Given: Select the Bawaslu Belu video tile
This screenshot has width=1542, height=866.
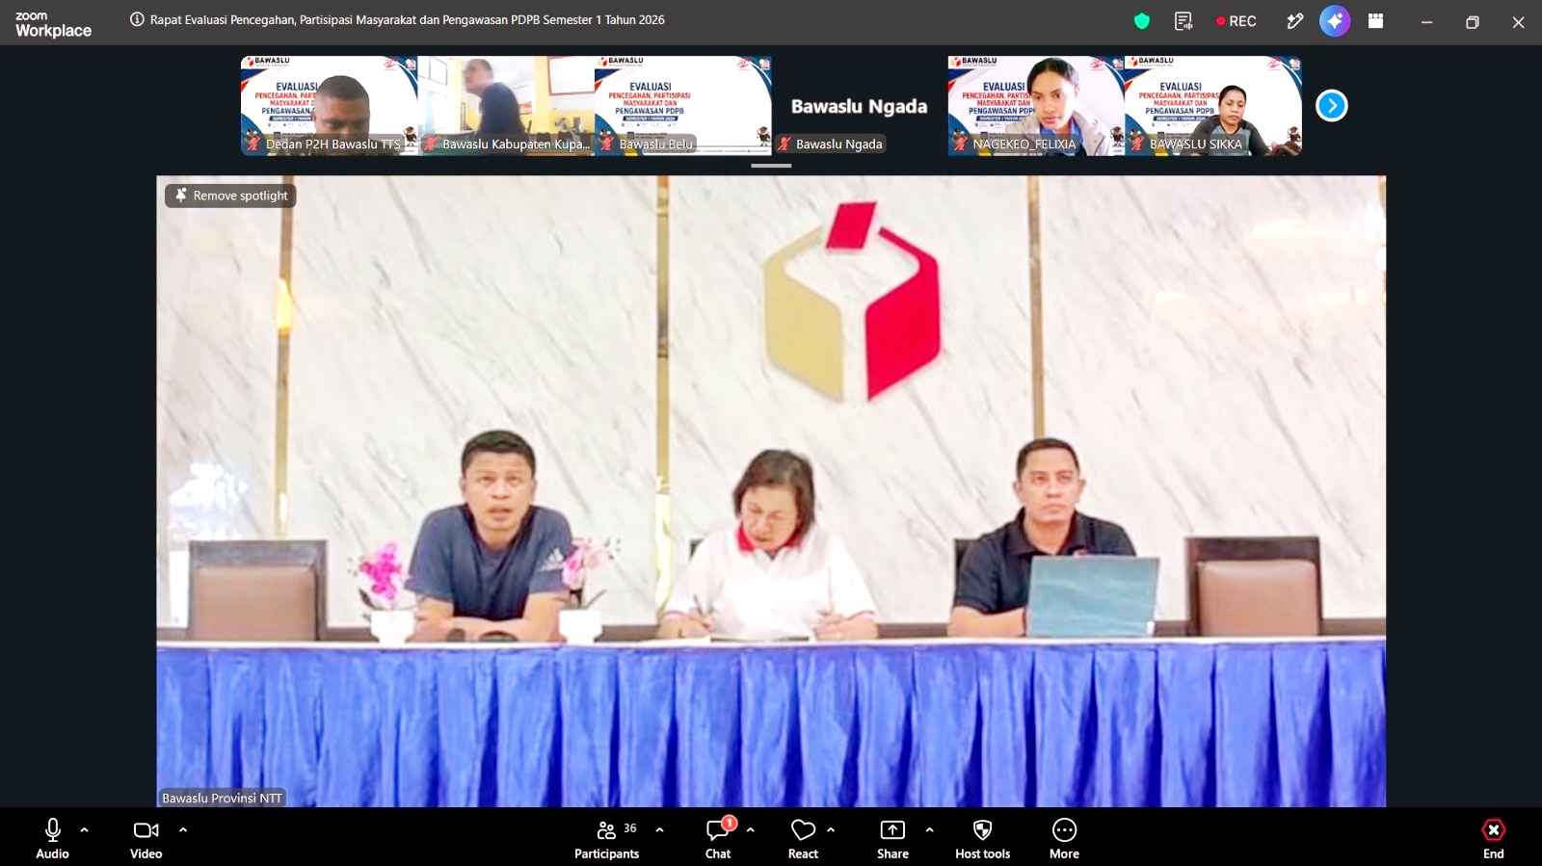Looking at the screenshot, I should 683,105.
